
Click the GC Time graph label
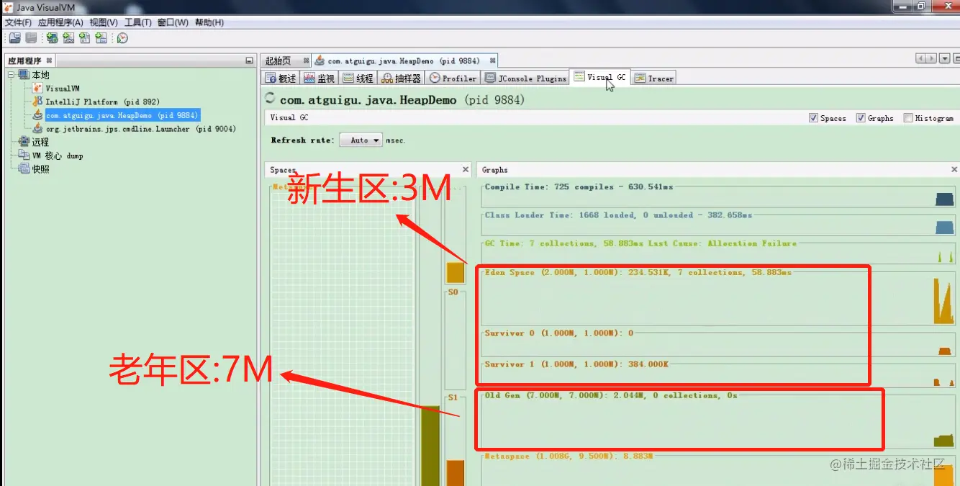640,243
